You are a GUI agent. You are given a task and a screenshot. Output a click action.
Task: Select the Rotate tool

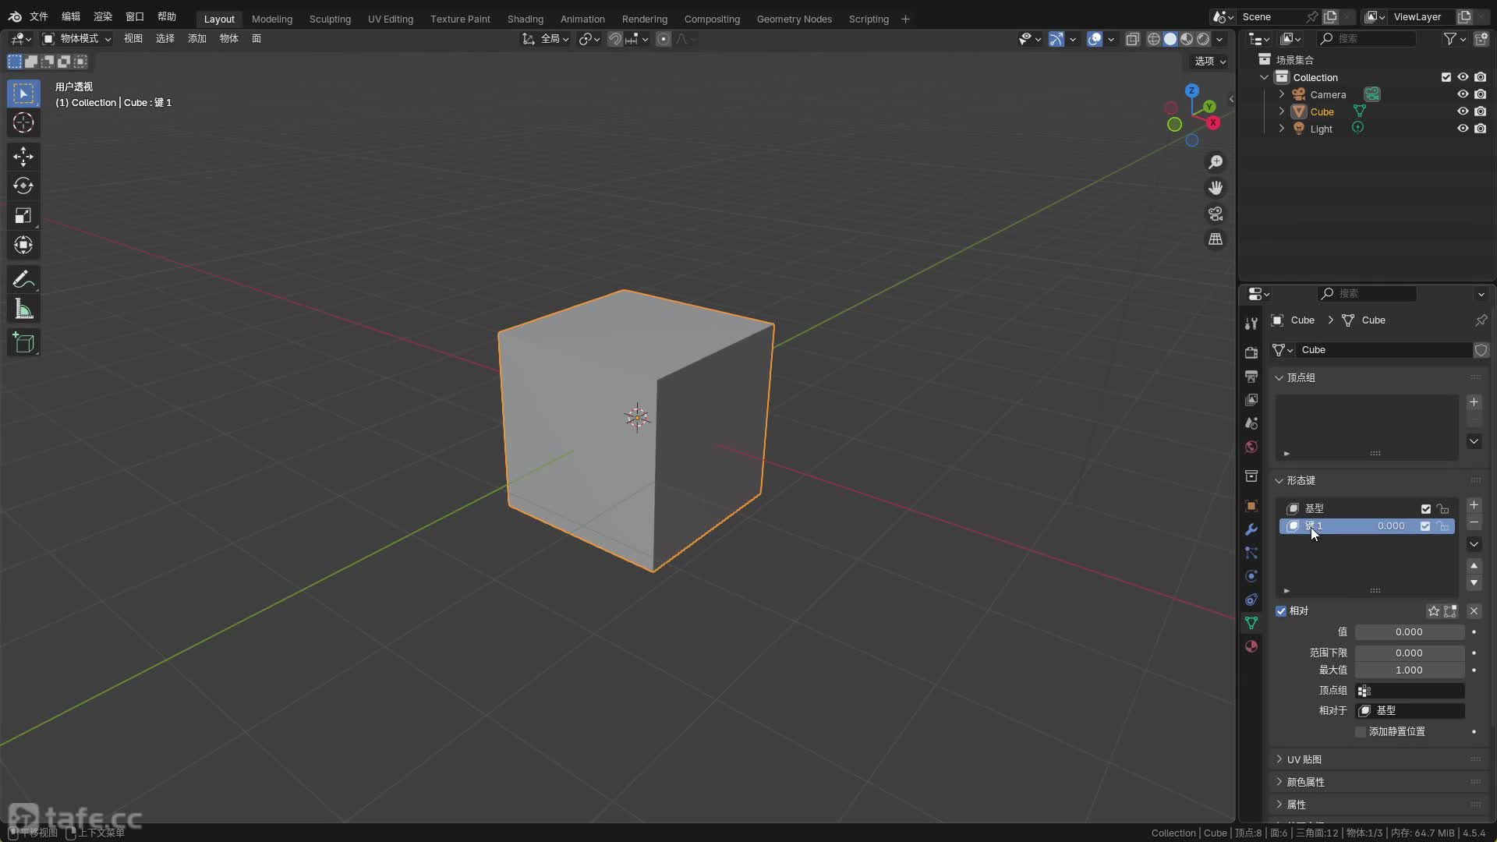23,186
